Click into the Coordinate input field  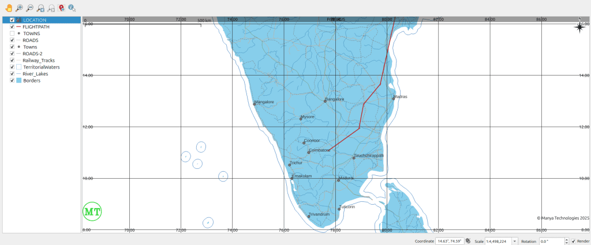449,241
